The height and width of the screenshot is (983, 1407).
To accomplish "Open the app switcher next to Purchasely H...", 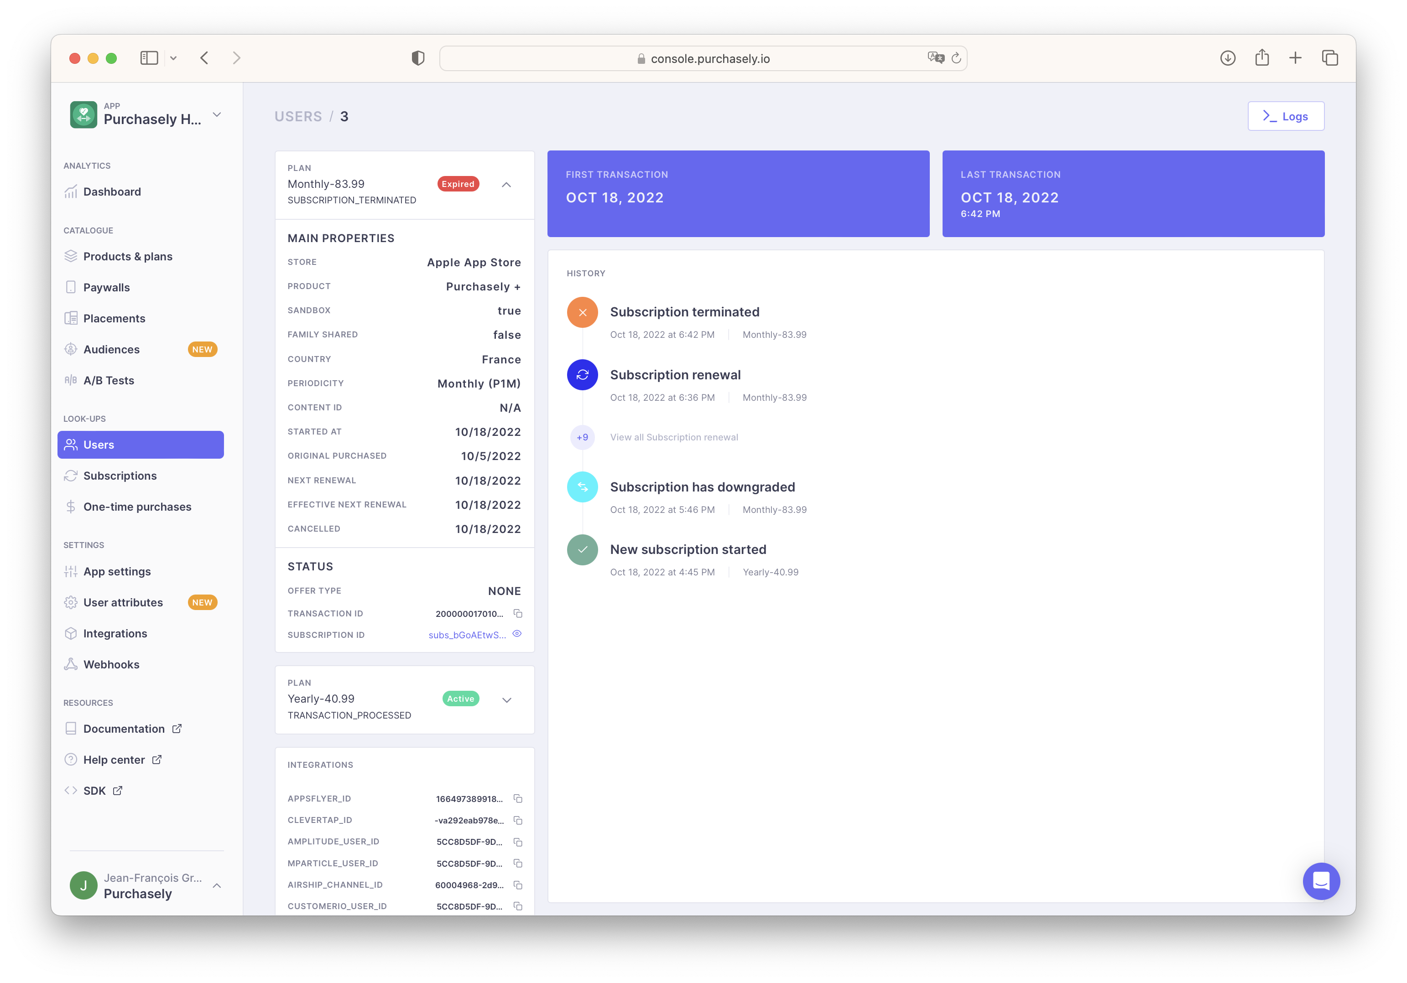I will 217,114.
